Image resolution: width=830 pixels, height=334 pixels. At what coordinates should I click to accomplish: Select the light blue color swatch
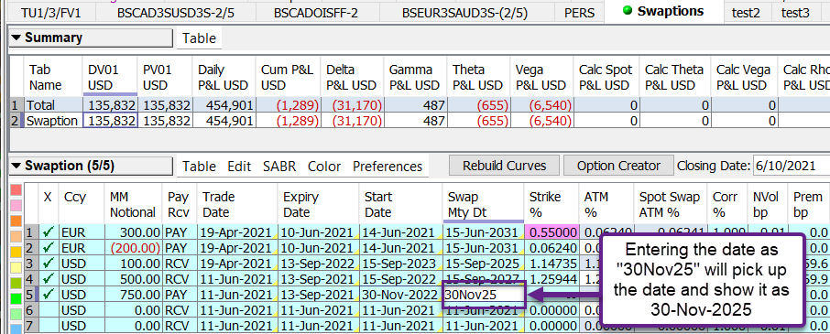click(x=16, y=329)
